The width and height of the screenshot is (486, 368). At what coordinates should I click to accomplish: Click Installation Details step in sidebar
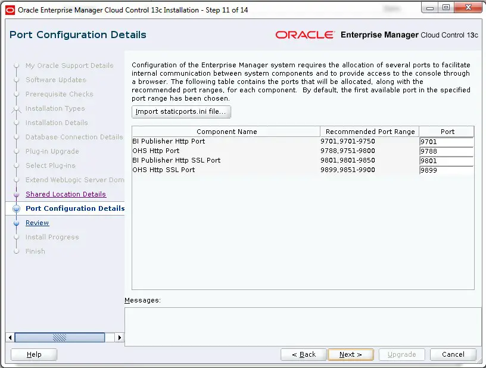(x=57, y=123)
